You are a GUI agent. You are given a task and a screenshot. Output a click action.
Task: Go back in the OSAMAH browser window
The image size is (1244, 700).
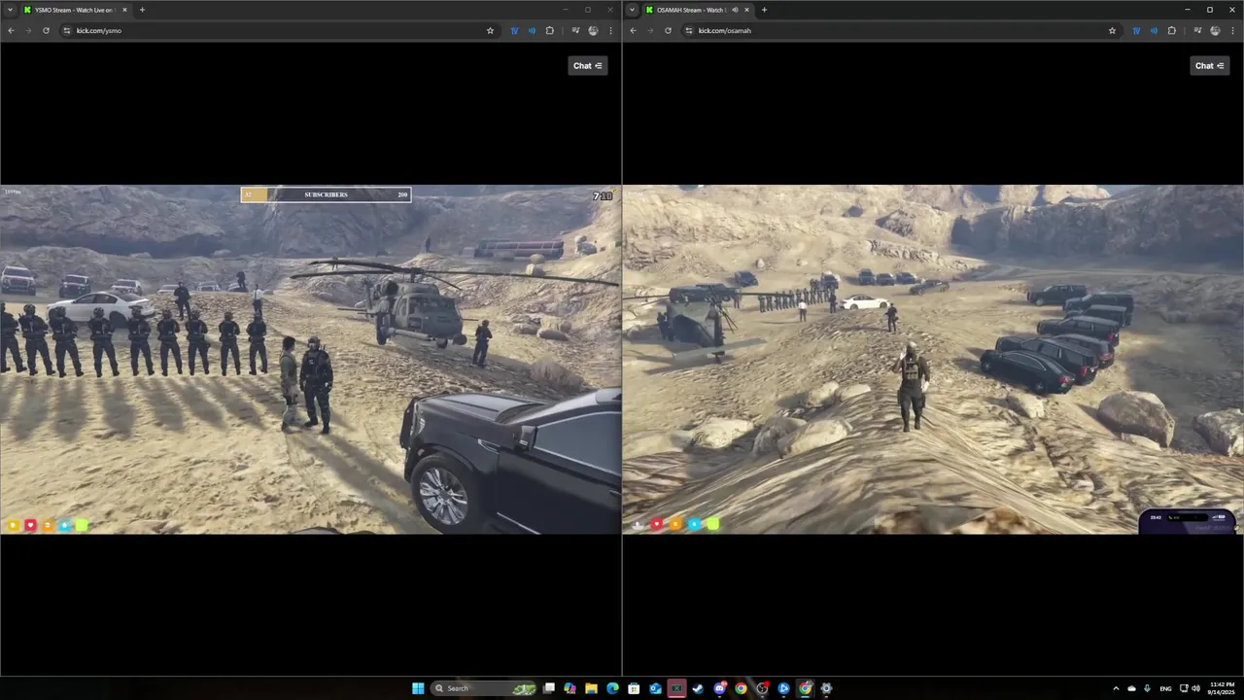pos(633,30)
